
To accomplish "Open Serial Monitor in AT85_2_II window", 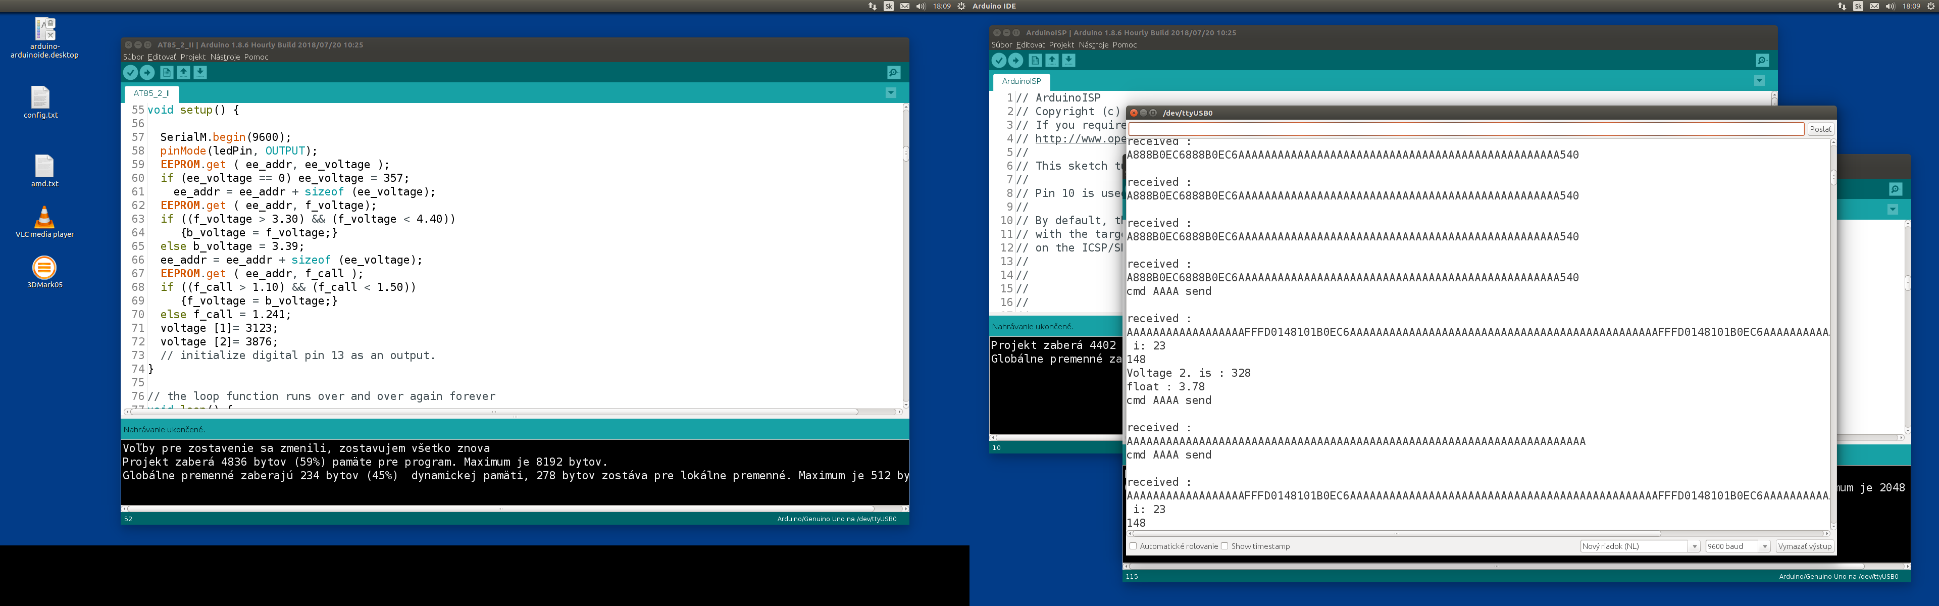I will (x=893, y=72).
